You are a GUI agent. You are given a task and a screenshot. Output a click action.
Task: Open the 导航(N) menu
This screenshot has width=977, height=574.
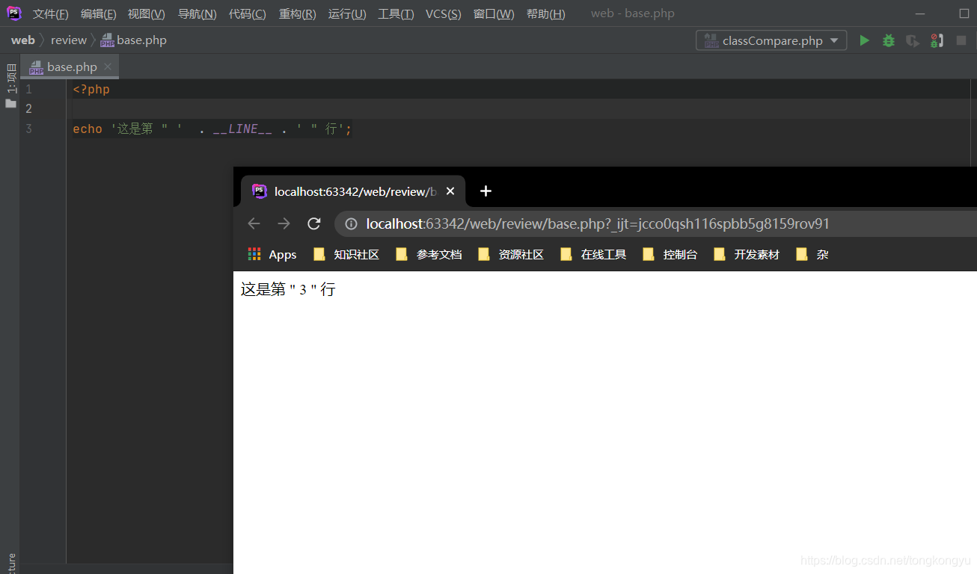pos(197,13)
